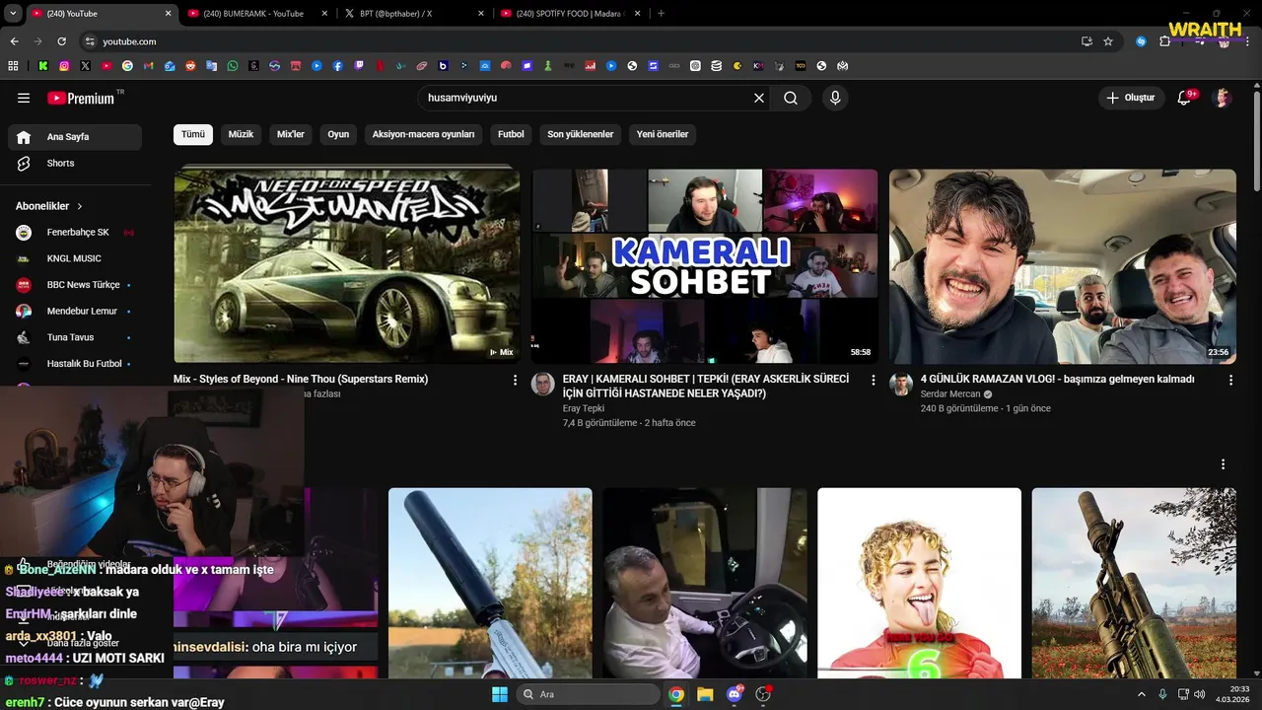Click the Oluştur create button

point(1130,98)
